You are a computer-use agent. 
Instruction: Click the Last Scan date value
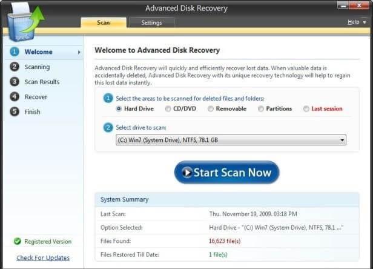point(253,214)
